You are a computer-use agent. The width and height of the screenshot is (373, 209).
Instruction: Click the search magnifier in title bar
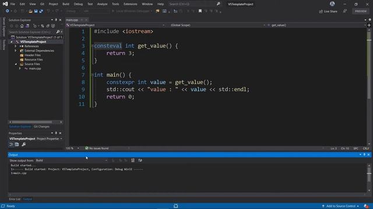[219, 4]
